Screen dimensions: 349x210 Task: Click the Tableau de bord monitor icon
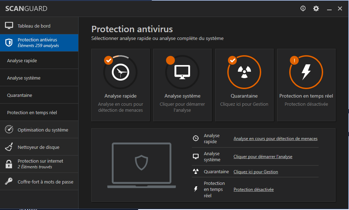click(x=9, y=25)
